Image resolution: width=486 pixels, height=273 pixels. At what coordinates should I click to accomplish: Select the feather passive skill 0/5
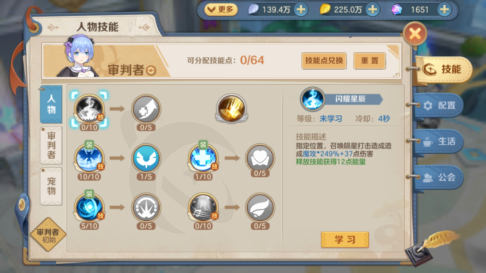click(x=260, y=207)
